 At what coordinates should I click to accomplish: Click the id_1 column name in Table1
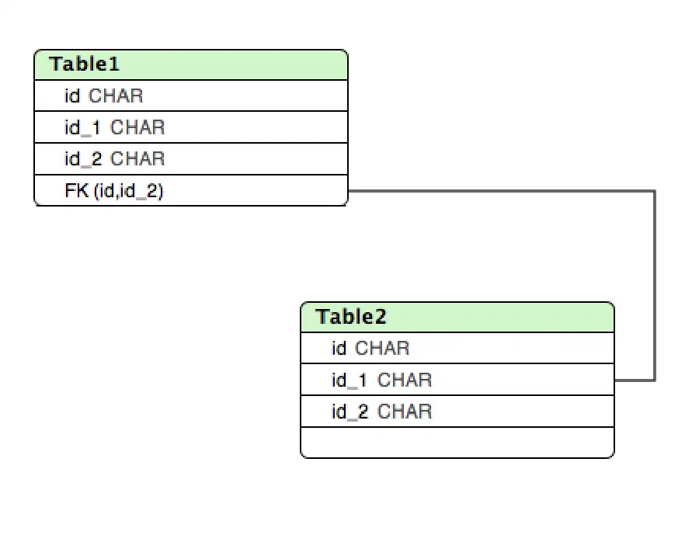[83, 127]
